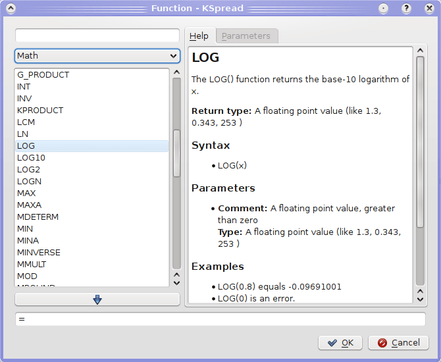
Task: Click the 'Return type:' label in help
Action: (221, 111)
